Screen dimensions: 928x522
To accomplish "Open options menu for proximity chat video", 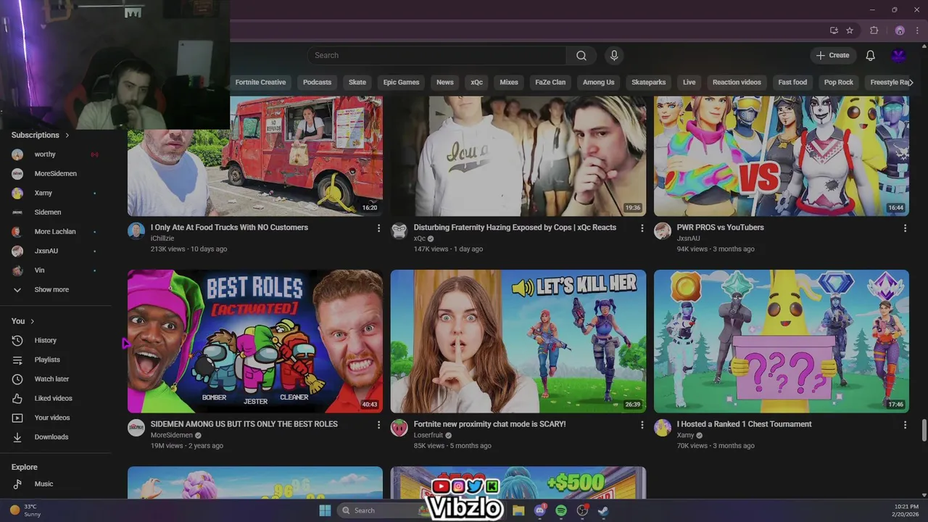I will (x=642, y=425).
